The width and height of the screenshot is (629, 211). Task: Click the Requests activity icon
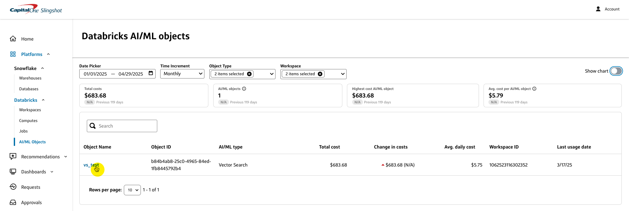13,187
